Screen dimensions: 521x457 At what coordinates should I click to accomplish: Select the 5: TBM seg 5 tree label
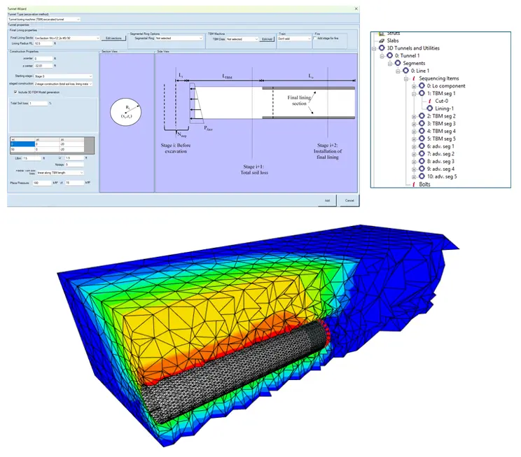pos(441,139)
